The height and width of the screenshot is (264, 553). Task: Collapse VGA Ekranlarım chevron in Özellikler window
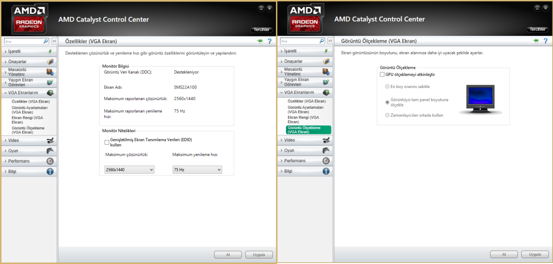[x=6, y=93]
